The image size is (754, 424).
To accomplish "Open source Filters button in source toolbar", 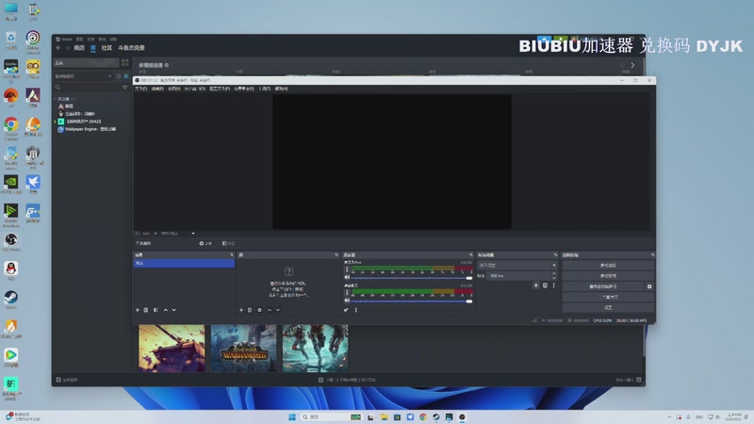I will click(x=228, y=244).
